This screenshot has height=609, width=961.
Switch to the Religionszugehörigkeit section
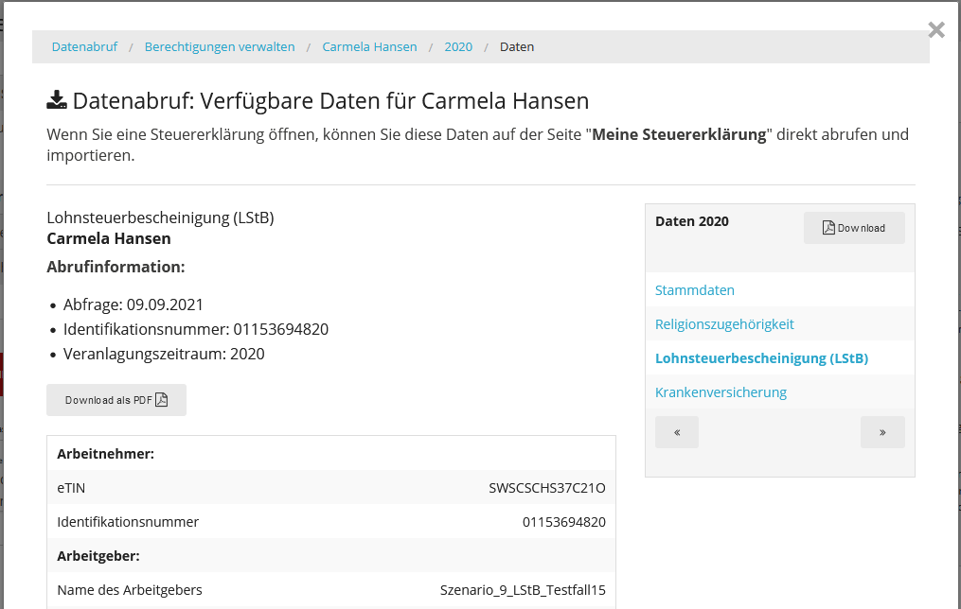click(724, 324)
